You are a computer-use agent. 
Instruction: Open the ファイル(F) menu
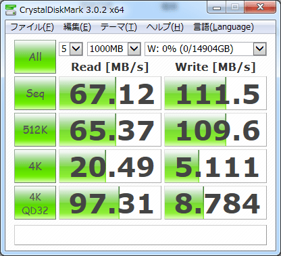32,27
